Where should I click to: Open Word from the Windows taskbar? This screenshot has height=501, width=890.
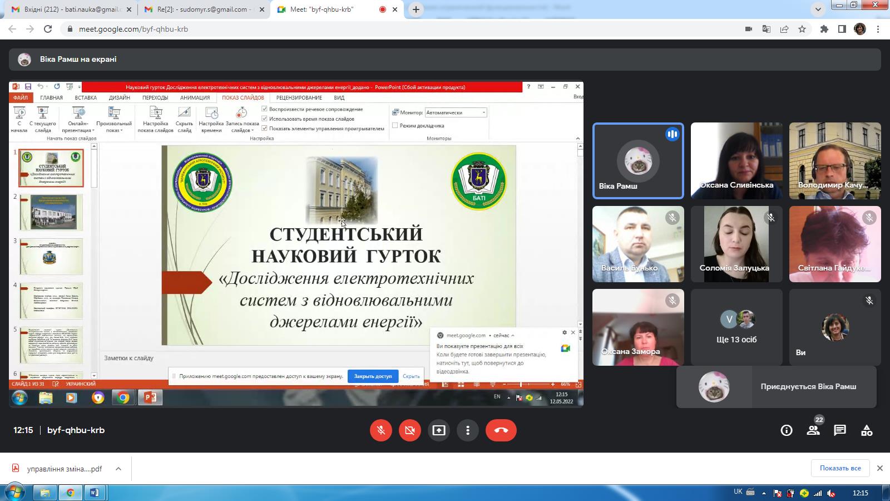coord(95,493)
